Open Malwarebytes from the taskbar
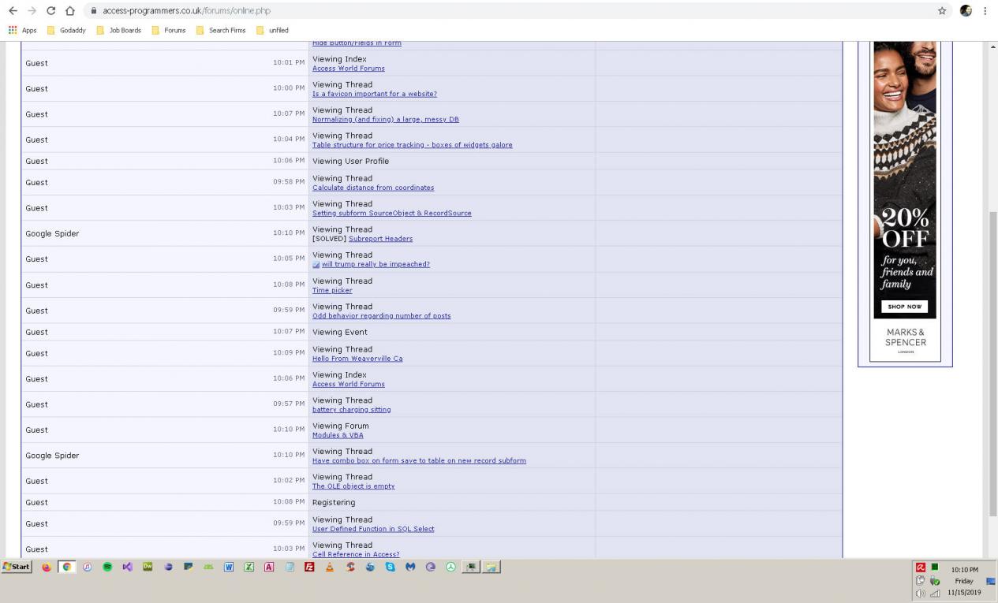 coord(410,567)
